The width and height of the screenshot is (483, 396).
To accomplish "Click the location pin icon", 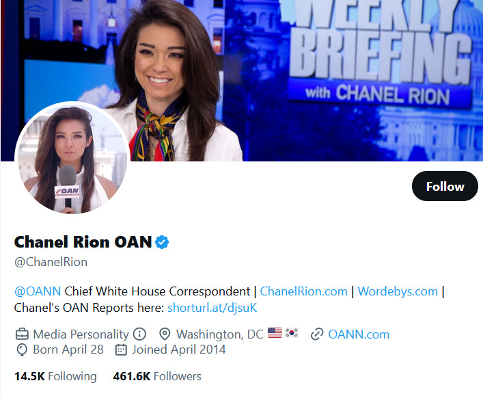I will pyautogui.click(x=165, y=334).
